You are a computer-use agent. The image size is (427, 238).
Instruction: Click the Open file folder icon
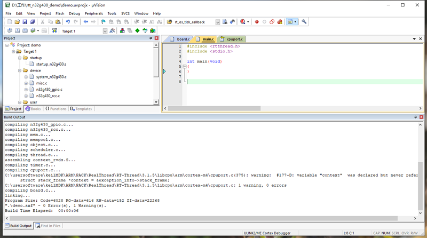coord(17,22)
